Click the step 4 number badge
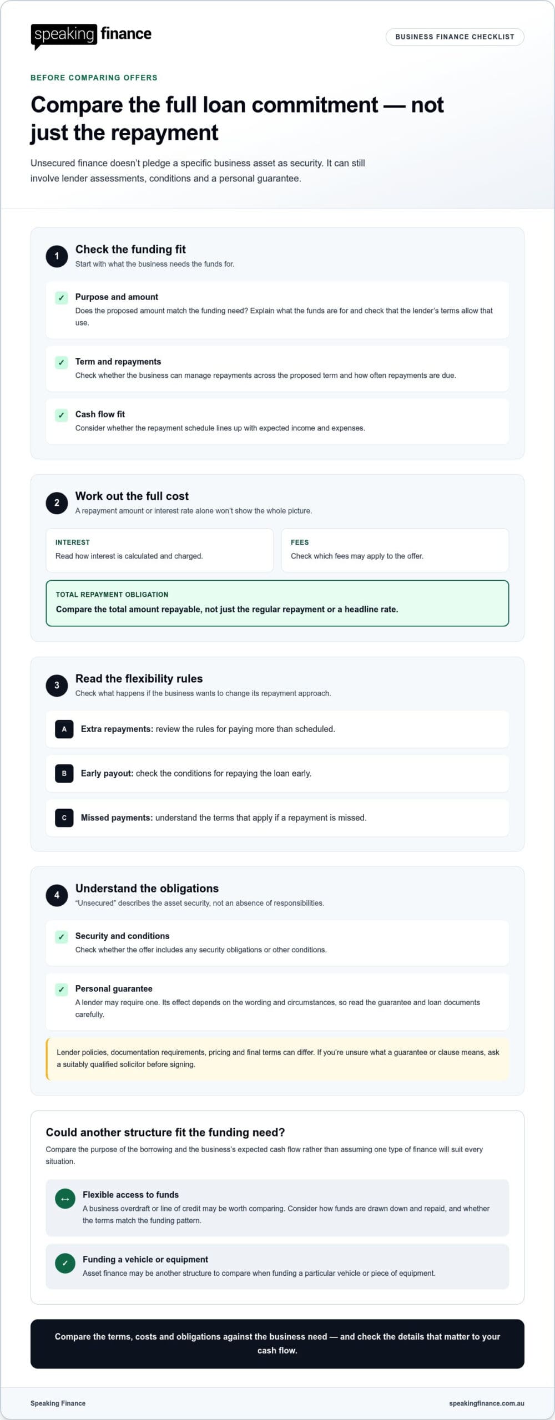 (x=57, y=895)
